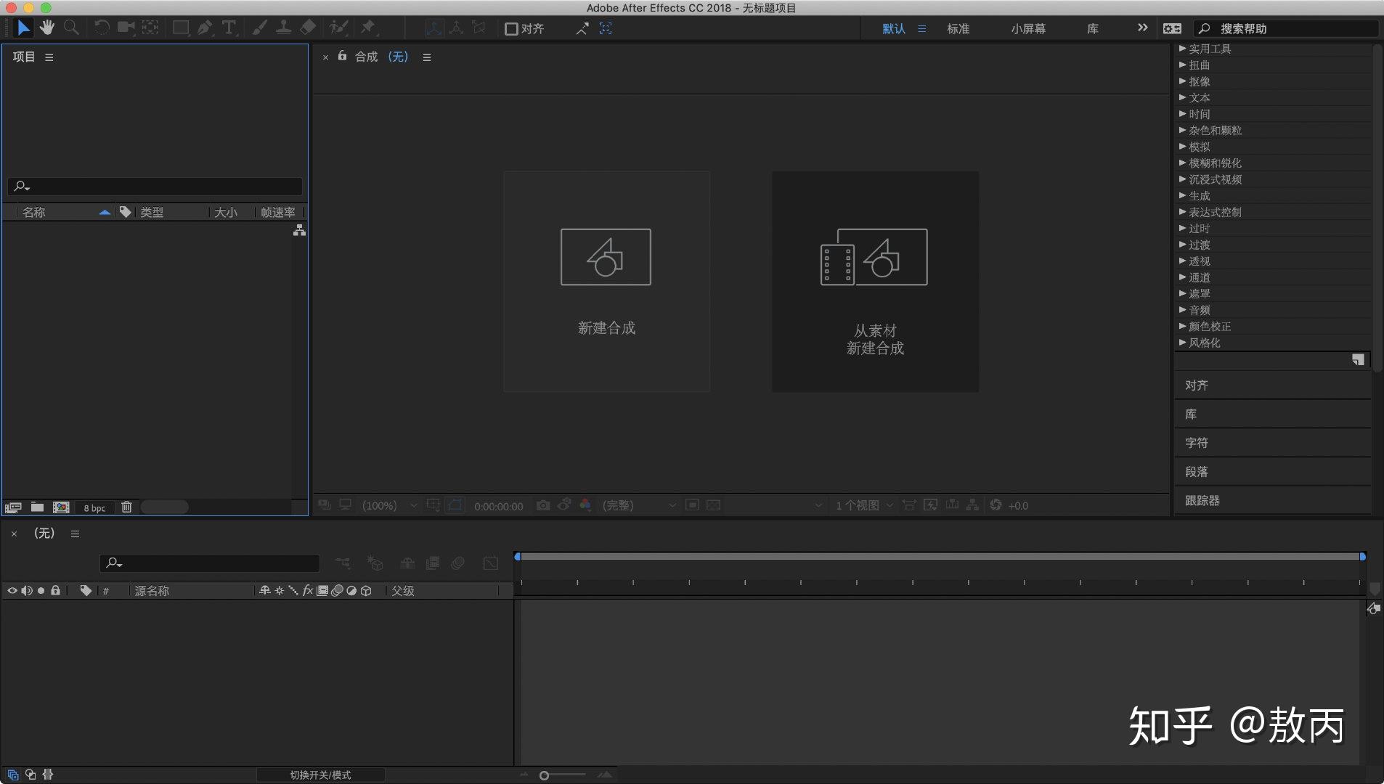Open project flowchart view icon
The image size is (1384, 784).
click(299, 230)
